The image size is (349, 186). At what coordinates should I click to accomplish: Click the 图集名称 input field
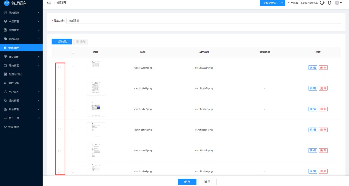203,21
